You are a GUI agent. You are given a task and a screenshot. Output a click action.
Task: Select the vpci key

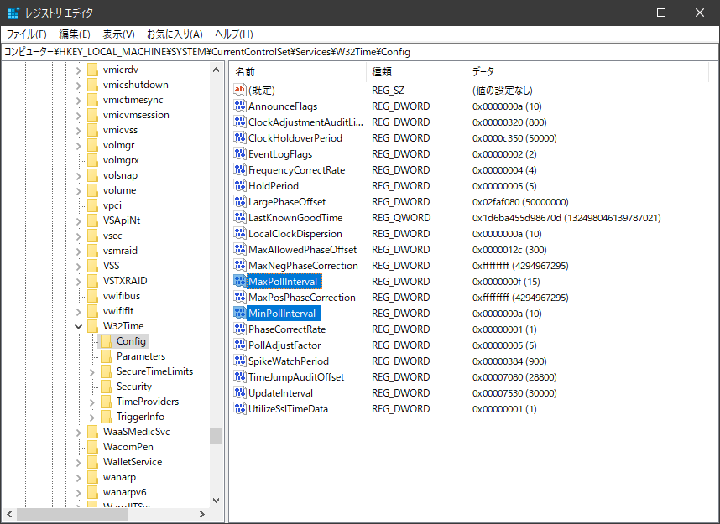pos(112,205)
